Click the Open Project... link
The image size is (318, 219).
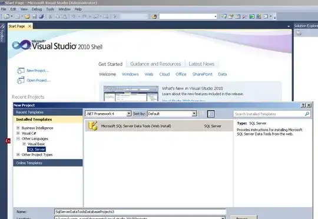pyautogui.click(x=39, y=80)
